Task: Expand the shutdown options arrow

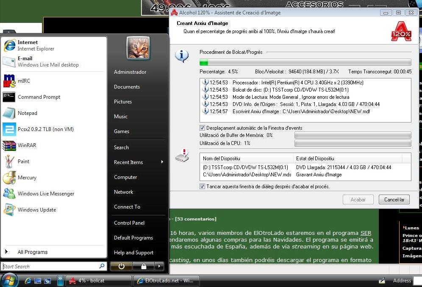Action: (159, 266)
